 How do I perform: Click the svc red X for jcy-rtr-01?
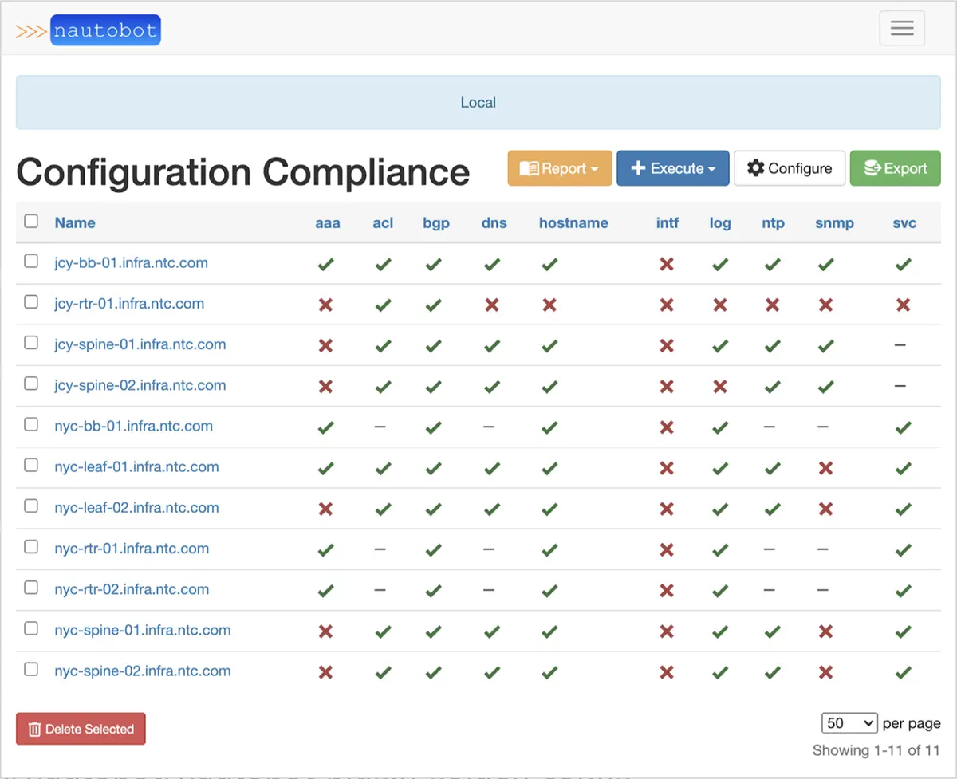pyautogui.click(x=903, y=305)
